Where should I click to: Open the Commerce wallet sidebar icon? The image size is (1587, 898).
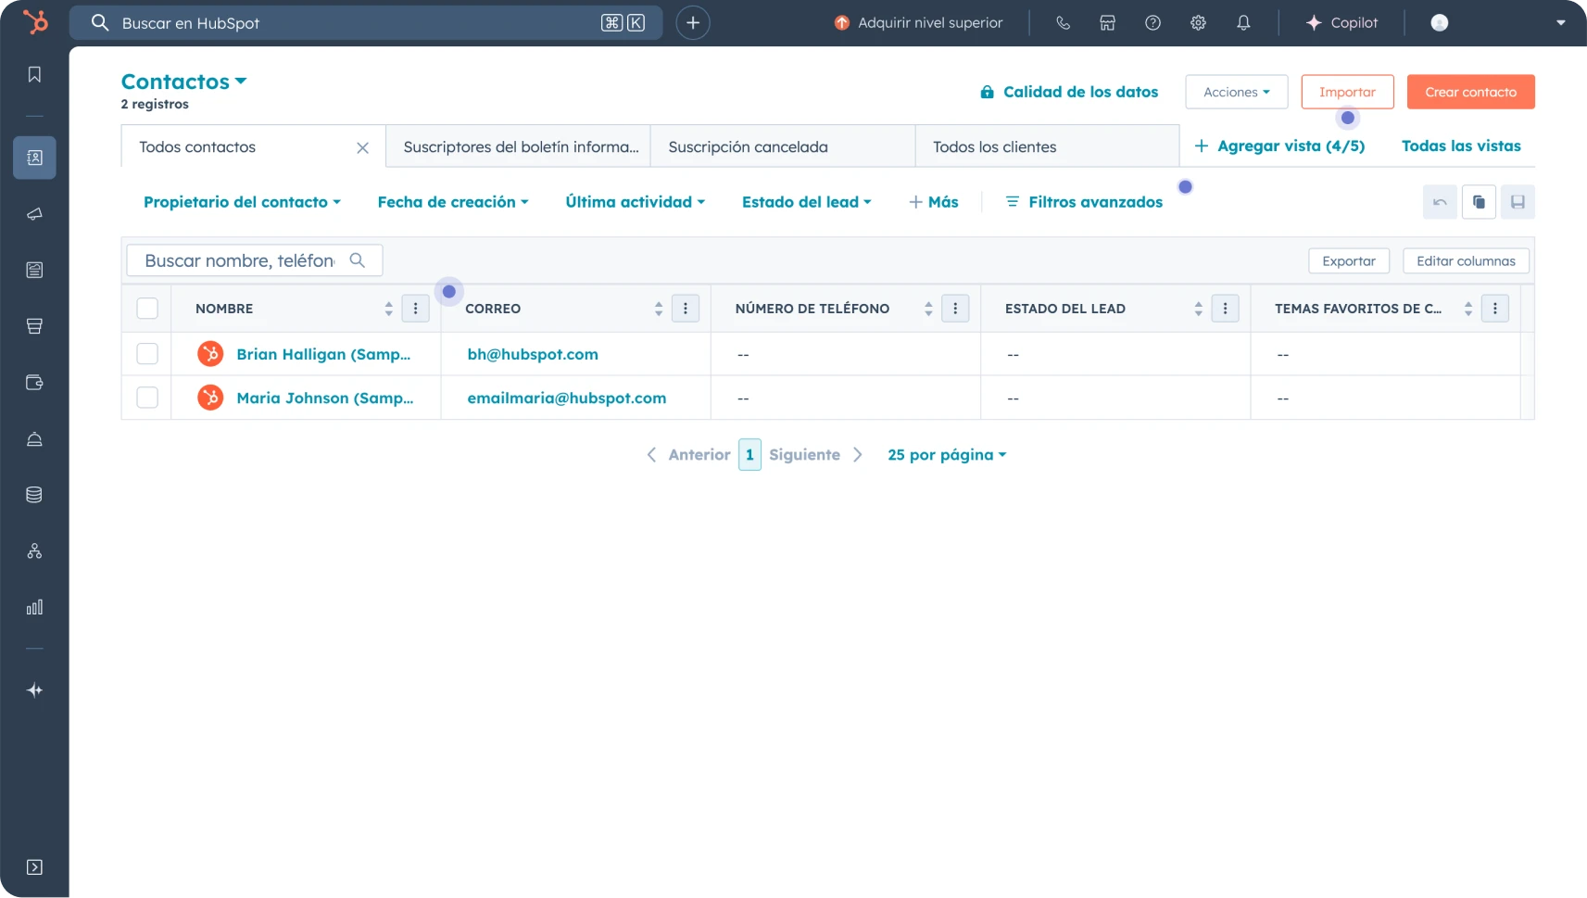(34, 383)
